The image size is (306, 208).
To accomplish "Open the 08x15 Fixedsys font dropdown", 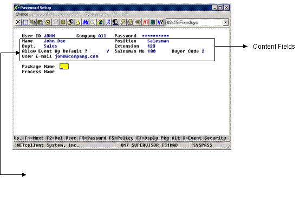I will coord(226,22).
